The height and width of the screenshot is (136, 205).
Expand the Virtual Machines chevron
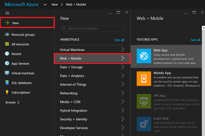pos(123,49)
